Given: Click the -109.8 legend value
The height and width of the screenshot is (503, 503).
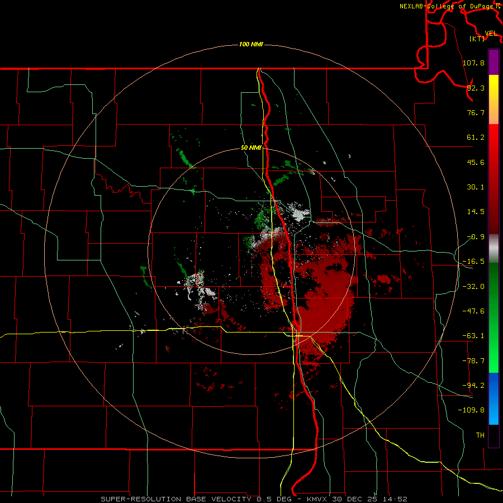Looking at the screenshot, I should [471, 410].
